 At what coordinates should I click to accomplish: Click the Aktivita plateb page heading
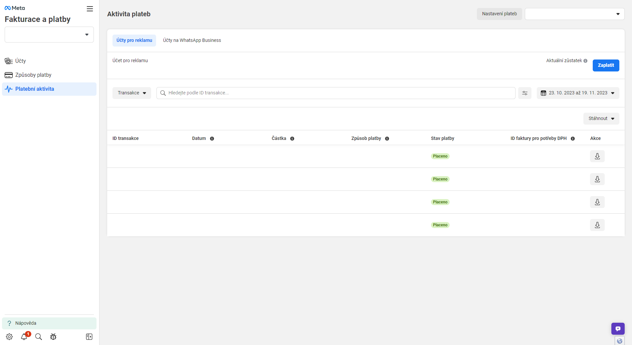pos(129,14)
